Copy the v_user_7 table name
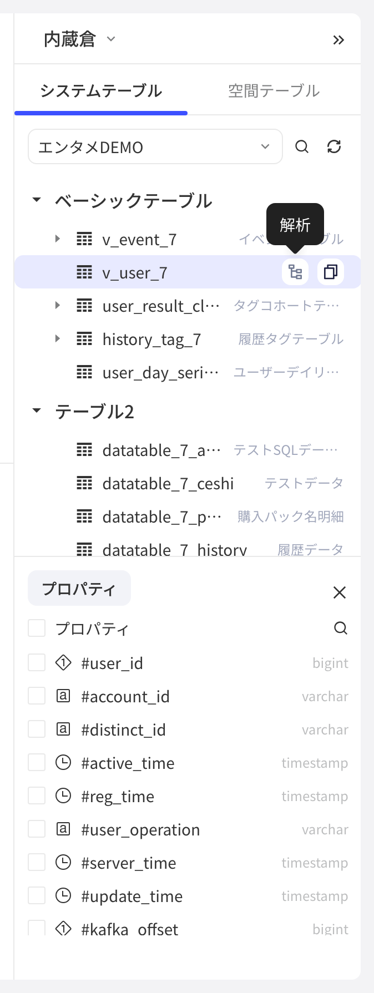 [331, 272]
